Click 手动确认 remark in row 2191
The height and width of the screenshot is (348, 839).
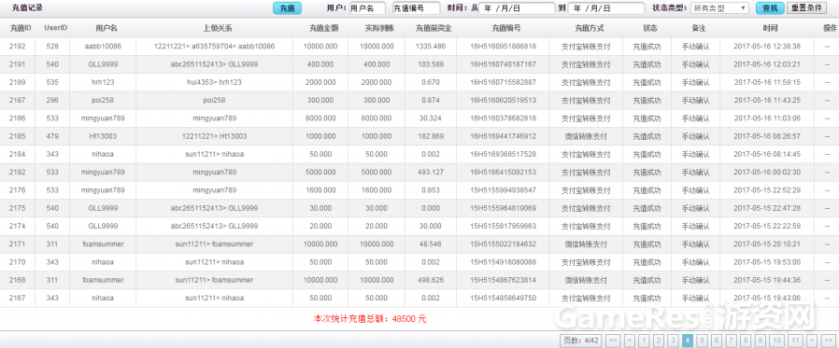[695, 64]
